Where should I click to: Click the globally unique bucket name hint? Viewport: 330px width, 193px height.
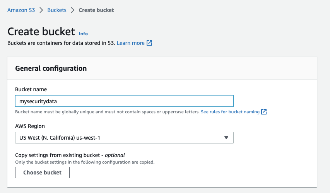(107, 112)
